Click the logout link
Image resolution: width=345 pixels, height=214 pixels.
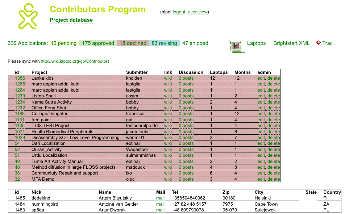point(179,12)
